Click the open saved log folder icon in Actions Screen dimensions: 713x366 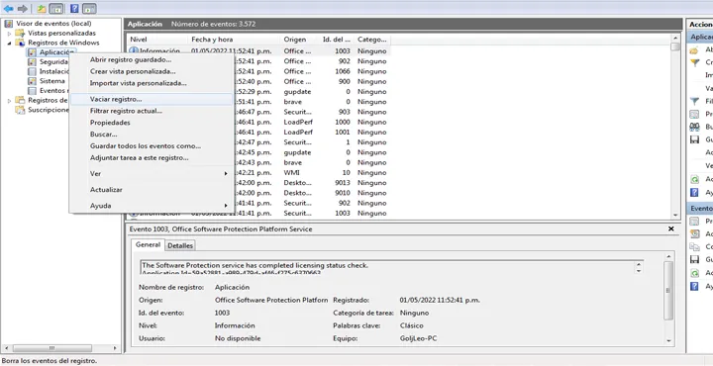tap(694, 50)
